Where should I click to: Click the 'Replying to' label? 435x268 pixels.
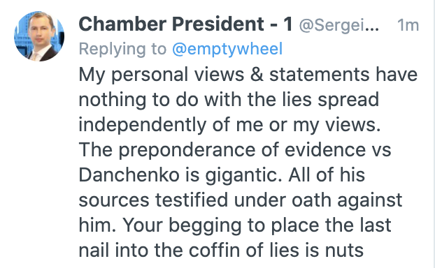(122, 50)
